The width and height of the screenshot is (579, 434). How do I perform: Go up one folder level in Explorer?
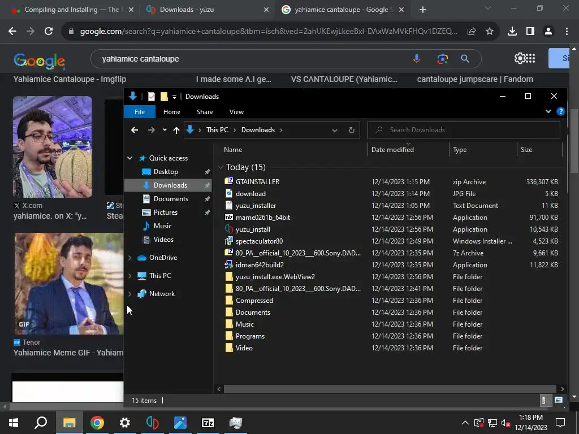(176, 130)
